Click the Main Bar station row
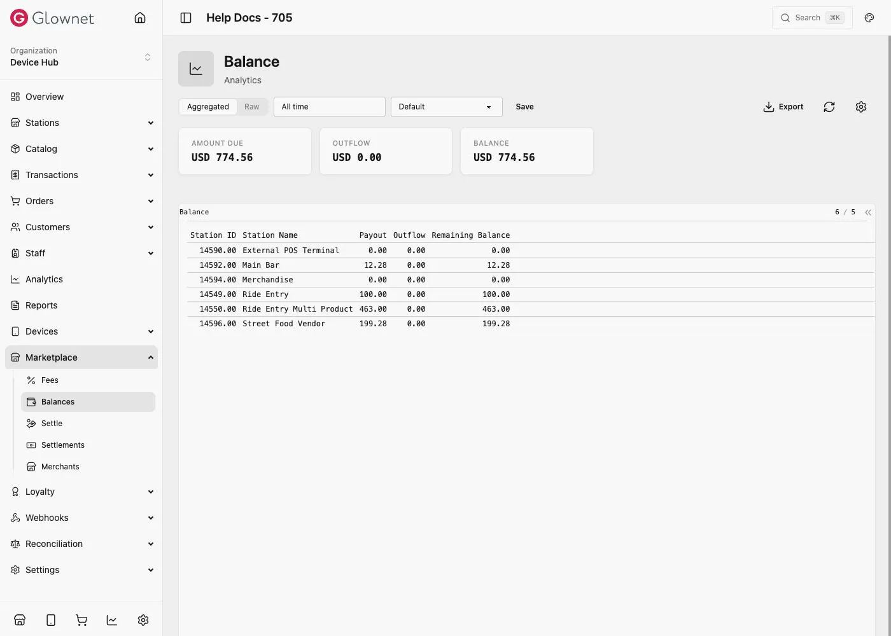Viewport: 891px width, 636px height. [x=531, y=265]
